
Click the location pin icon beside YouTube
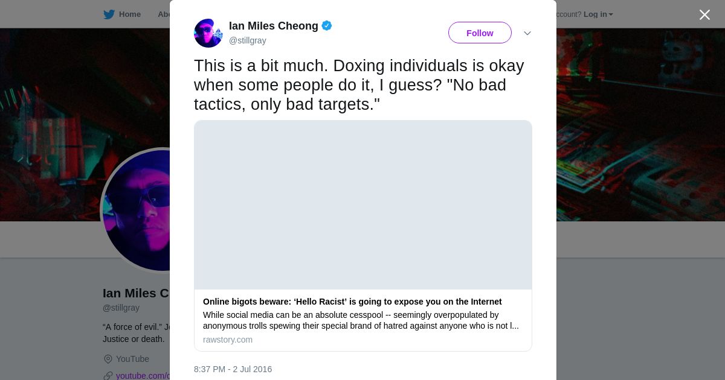(x=108, y=359)
